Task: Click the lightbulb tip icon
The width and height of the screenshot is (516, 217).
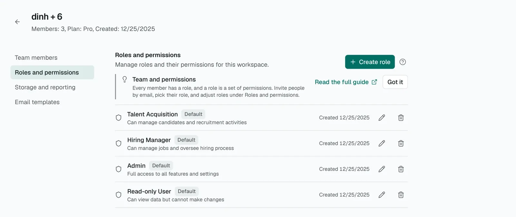Action: [124, 79]
